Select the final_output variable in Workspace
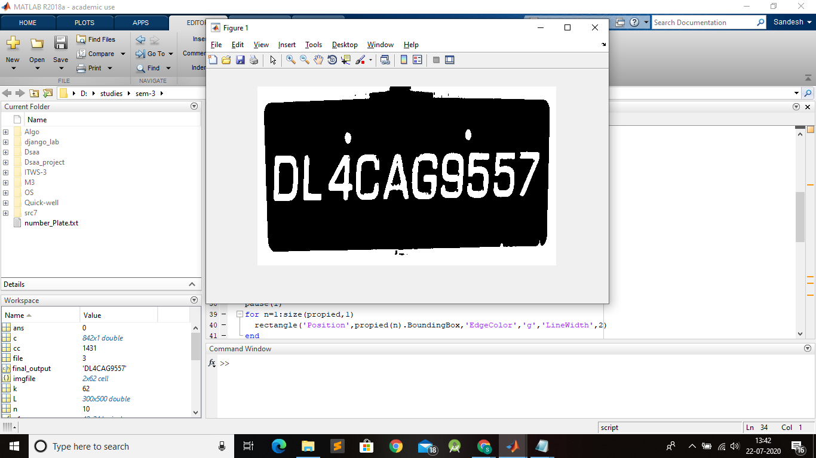816x458 pixels. pyautogui.click(x=31, y=369)
